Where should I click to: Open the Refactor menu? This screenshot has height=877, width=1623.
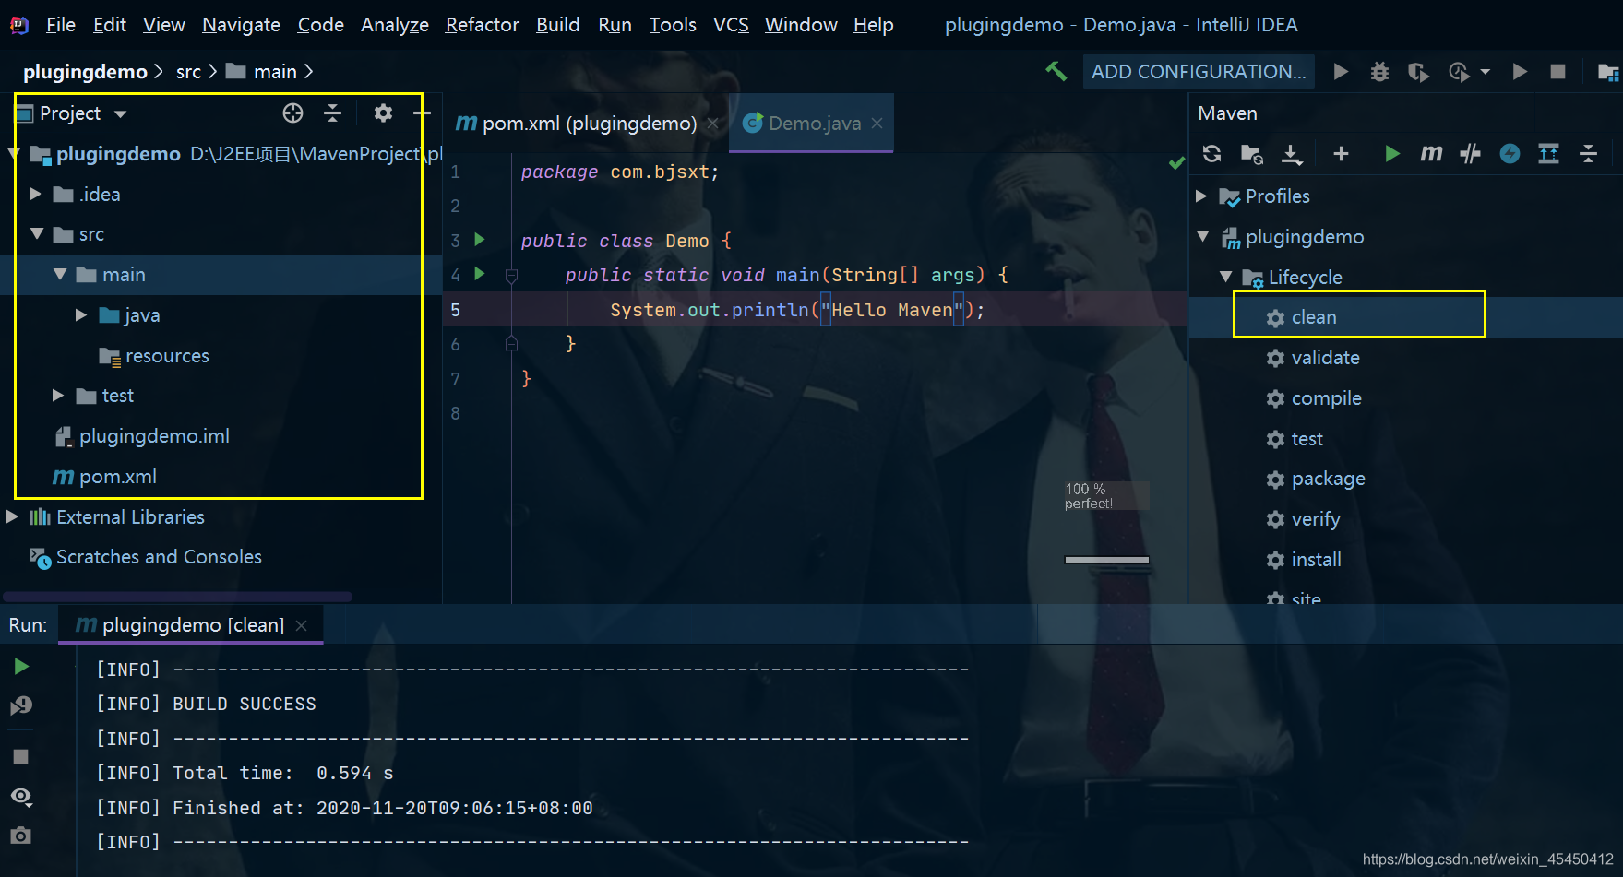coord(482,25)
